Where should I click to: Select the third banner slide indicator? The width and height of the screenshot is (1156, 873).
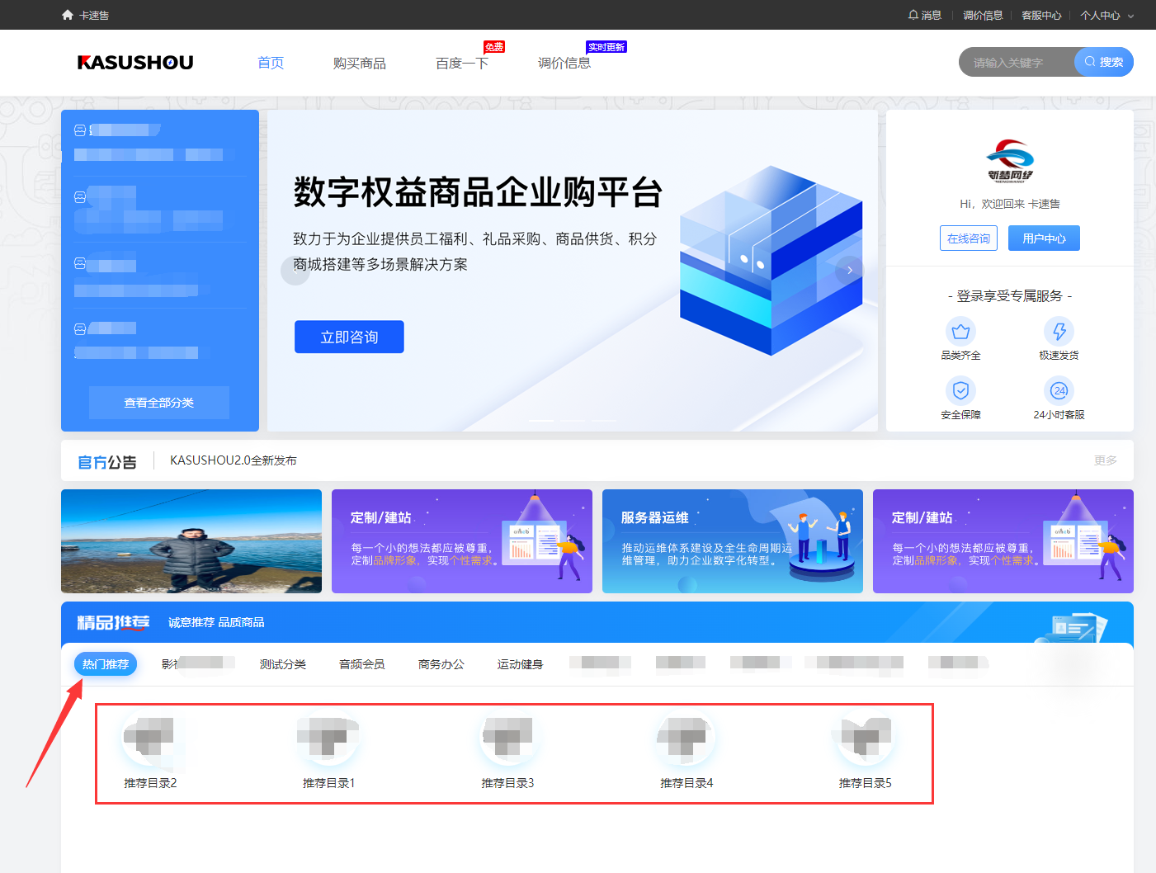604,421
